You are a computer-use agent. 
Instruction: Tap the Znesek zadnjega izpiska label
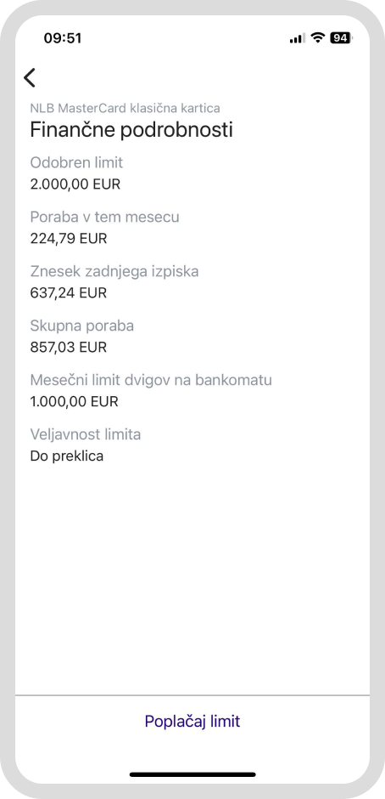[114, 272]
